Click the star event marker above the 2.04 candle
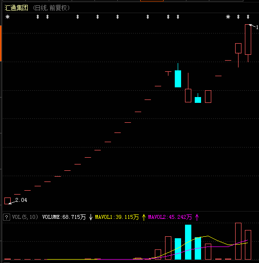The width and height of the screenshot is (259, 263). [x=8, y=17]
